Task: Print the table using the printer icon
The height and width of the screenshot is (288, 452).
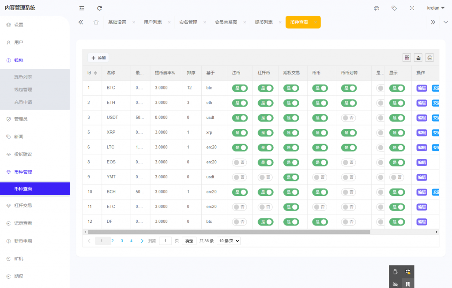Action: 429,58
